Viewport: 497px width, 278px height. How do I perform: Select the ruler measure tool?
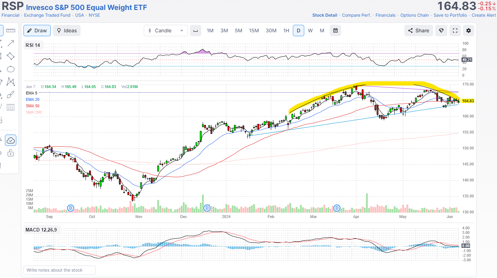[11, 31]
